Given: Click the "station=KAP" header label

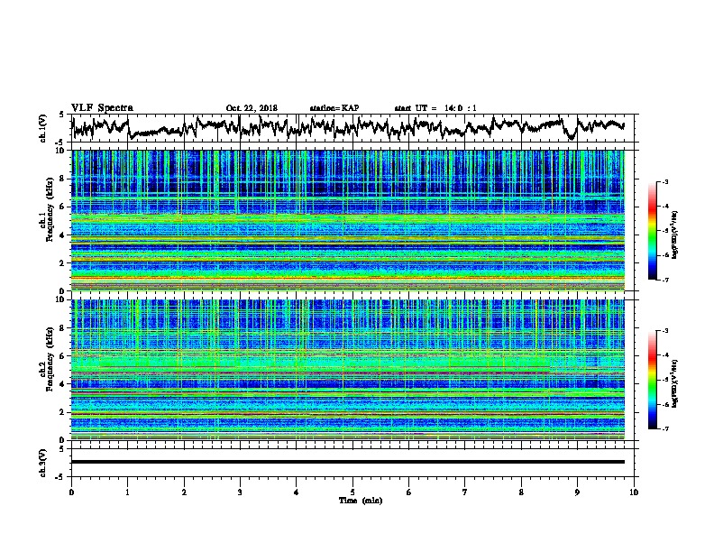Looking at the screenshot, I should [x=334, y=108].
